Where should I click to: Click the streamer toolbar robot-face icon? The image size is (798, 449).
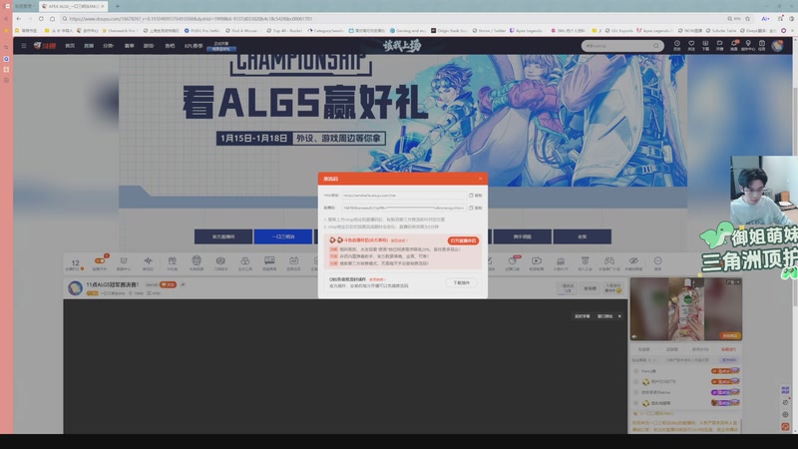click(123, 261)
